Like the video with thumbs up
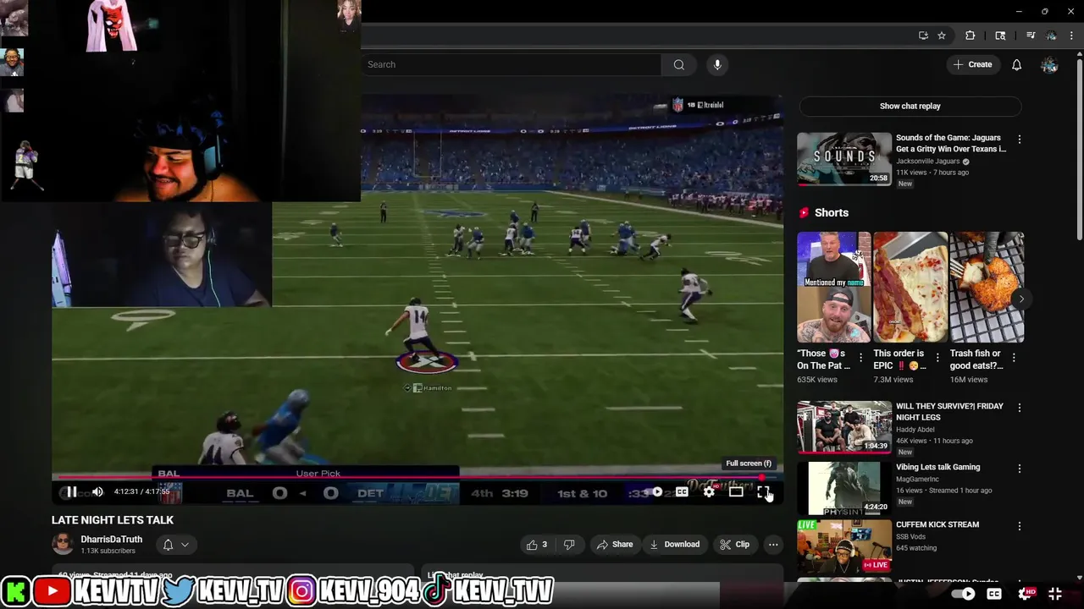 537,545
